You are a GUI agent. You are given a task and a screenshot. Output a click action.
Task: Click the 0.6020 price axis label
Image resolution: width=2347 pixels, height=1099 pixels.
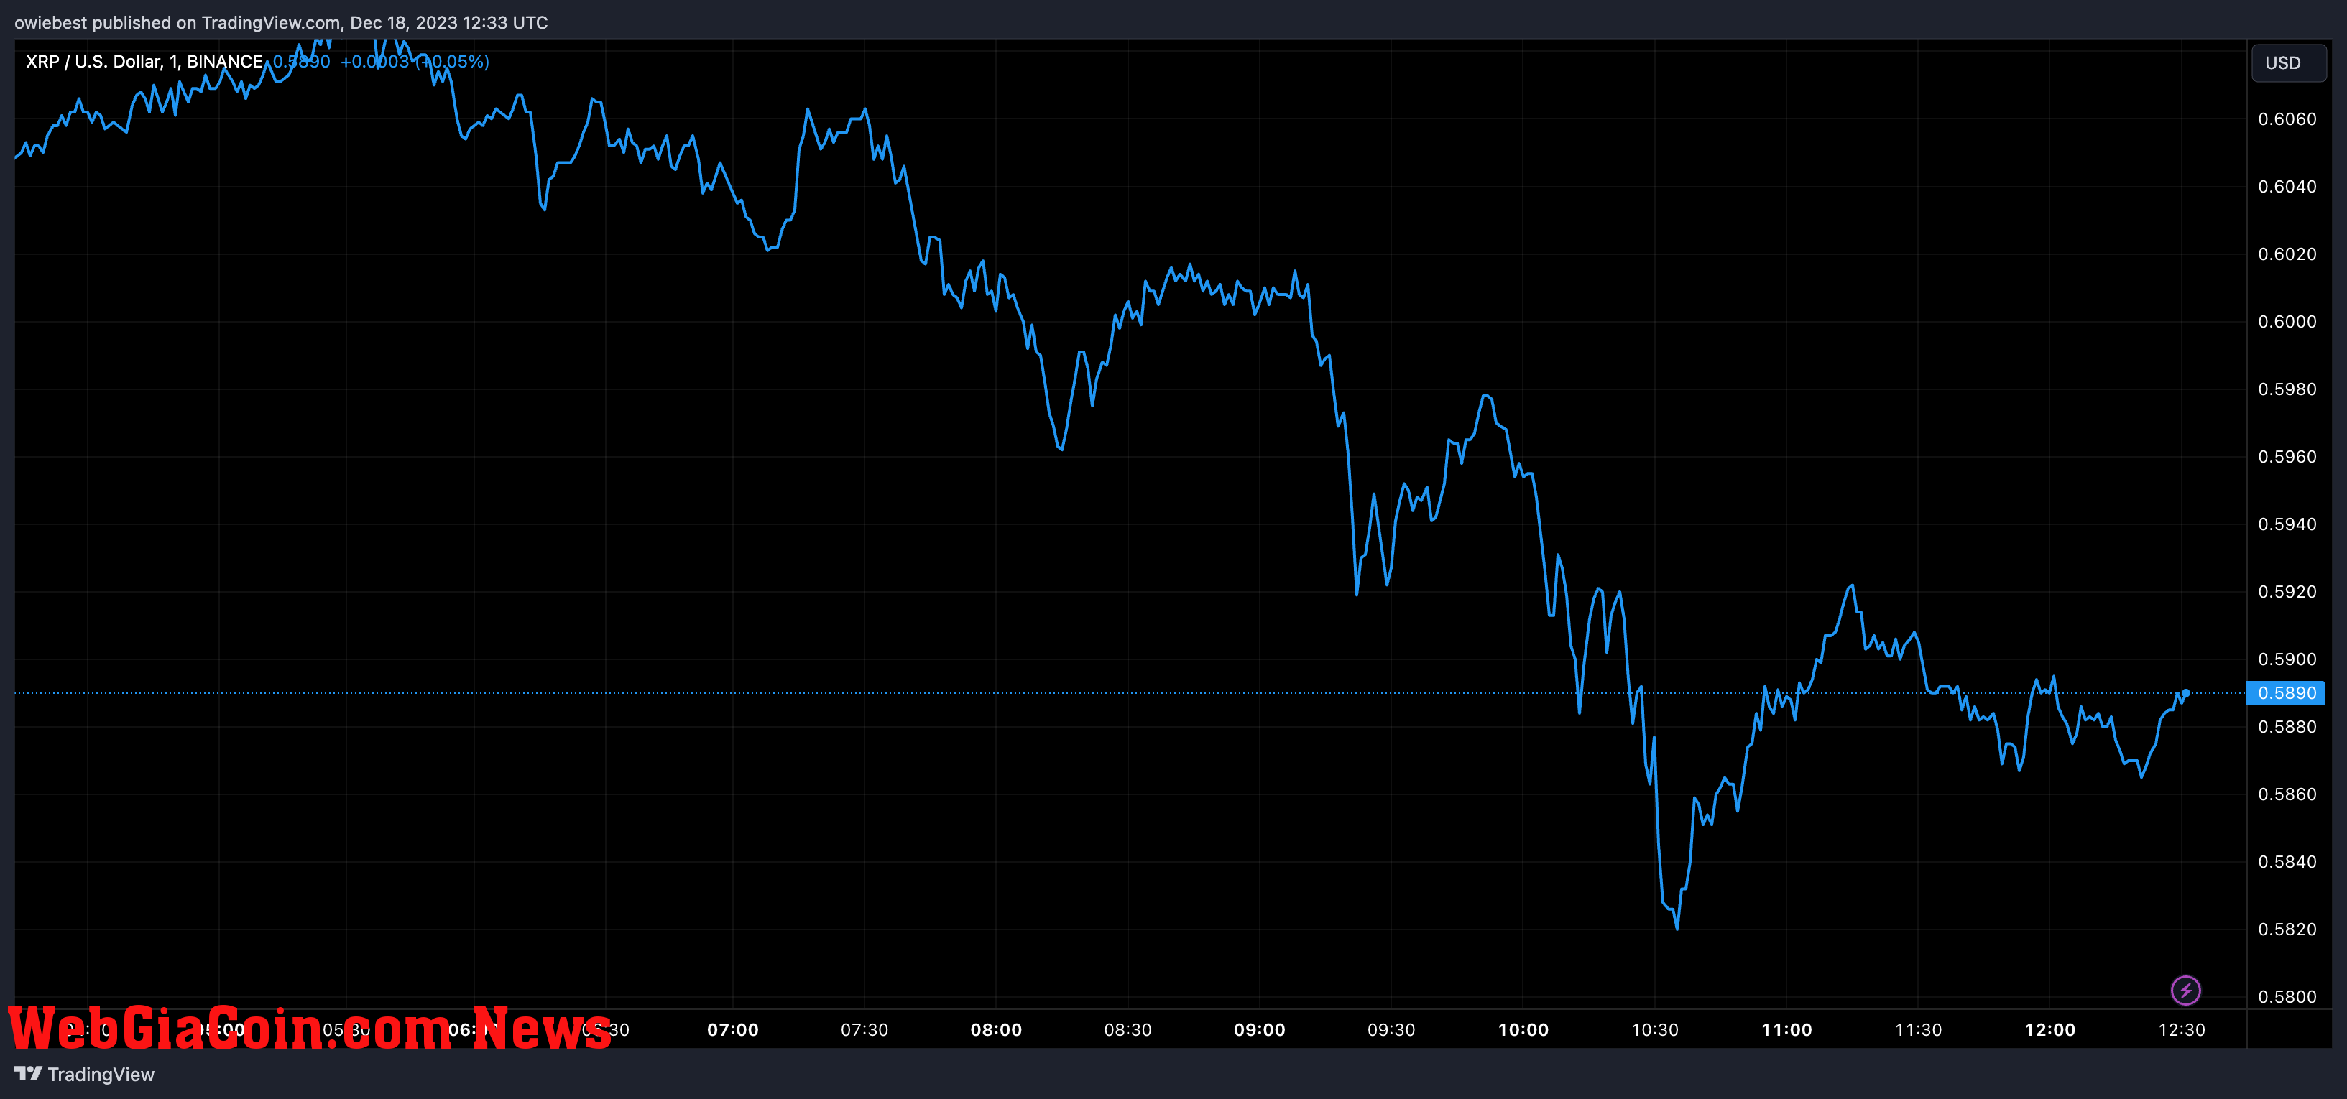[x=2287, y=254]
